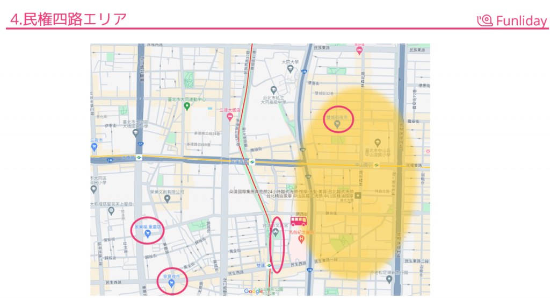The image size is (550, 298).
Task: Select the 民權西路 MRT station icon
Action: (251, 161)
